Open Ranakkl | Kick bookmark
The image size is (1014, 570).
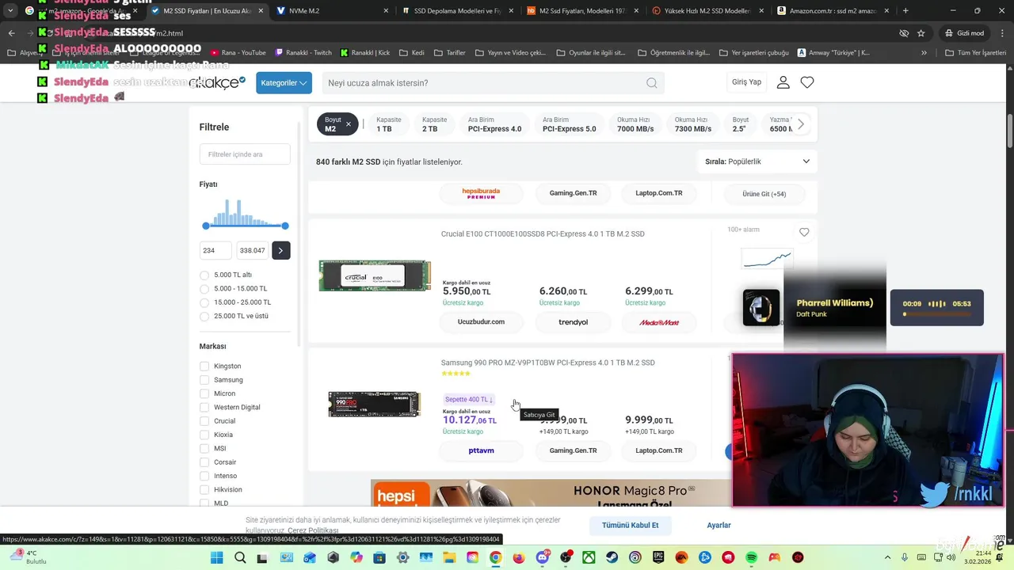(x=365, y=52)
